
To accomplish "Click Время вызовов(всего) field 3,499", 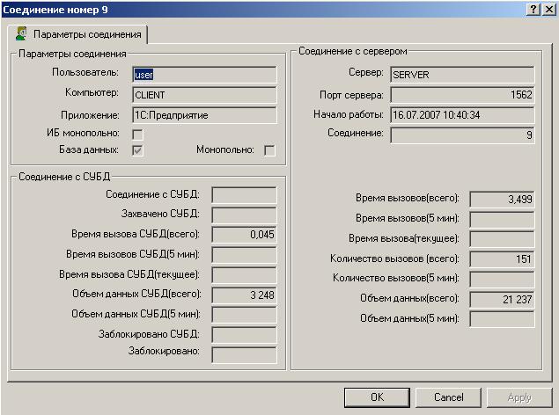I will (502, 200).
